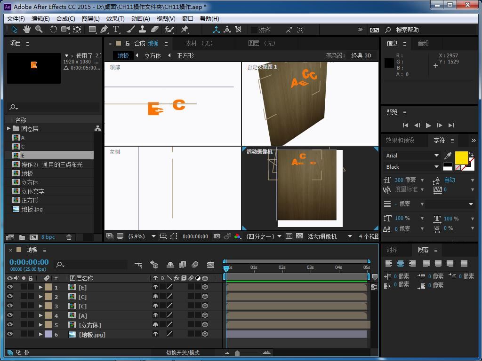Activate the horizontal Type tool

point(116,29)
